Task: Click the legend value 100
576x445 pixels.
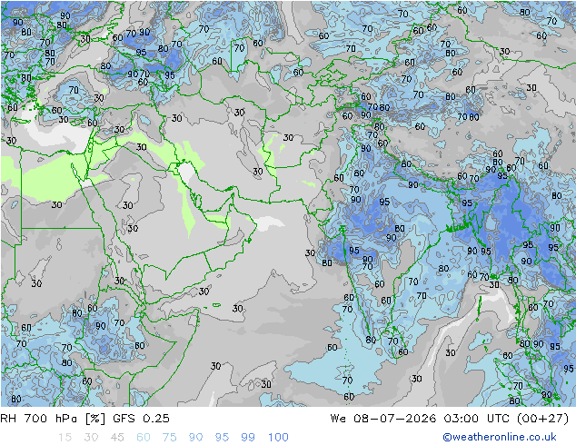Action: click(278, 438)
